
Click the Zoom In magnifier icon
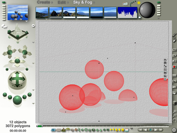click(175, 111)
